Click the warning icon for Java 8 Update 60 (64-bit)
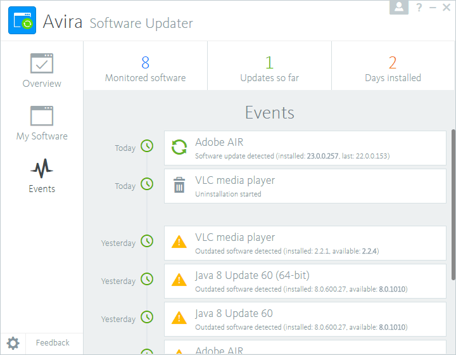Screen dimensions: 456x355 (179, 280)
